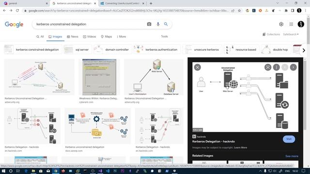Open browser extensions puzzle icon

pos(286,11)
